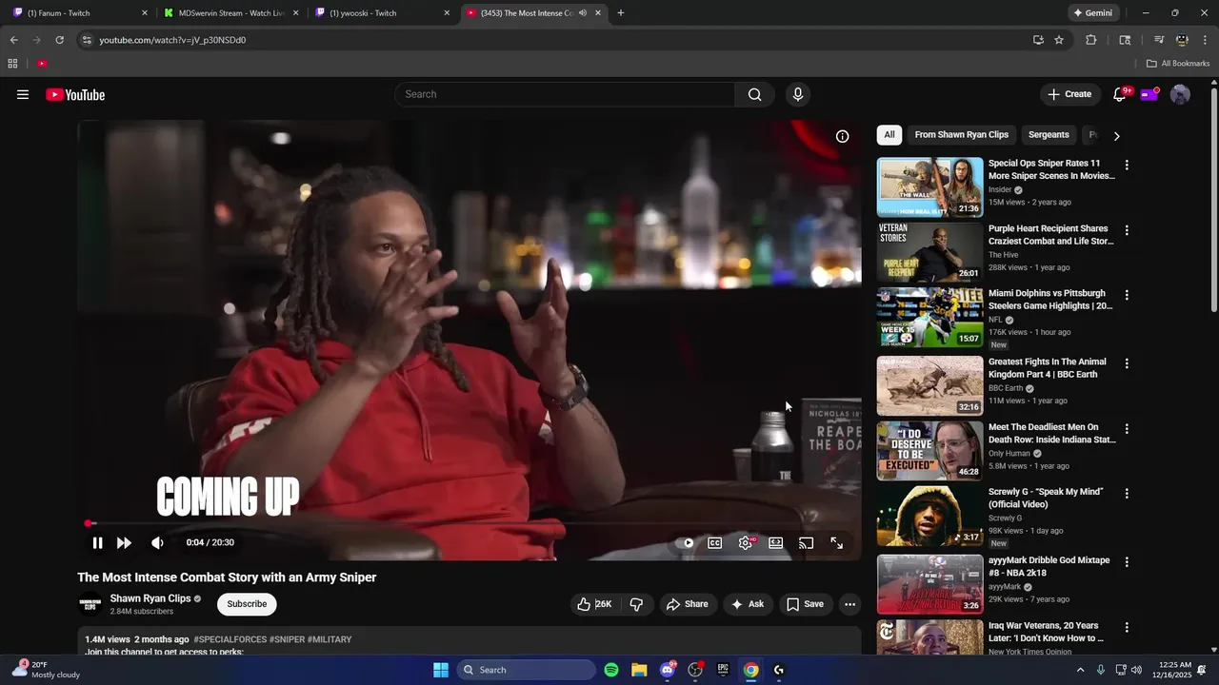This screenshot has height=685, width=1219.
Task: Open a new browser tab
Action: (621, 13)
